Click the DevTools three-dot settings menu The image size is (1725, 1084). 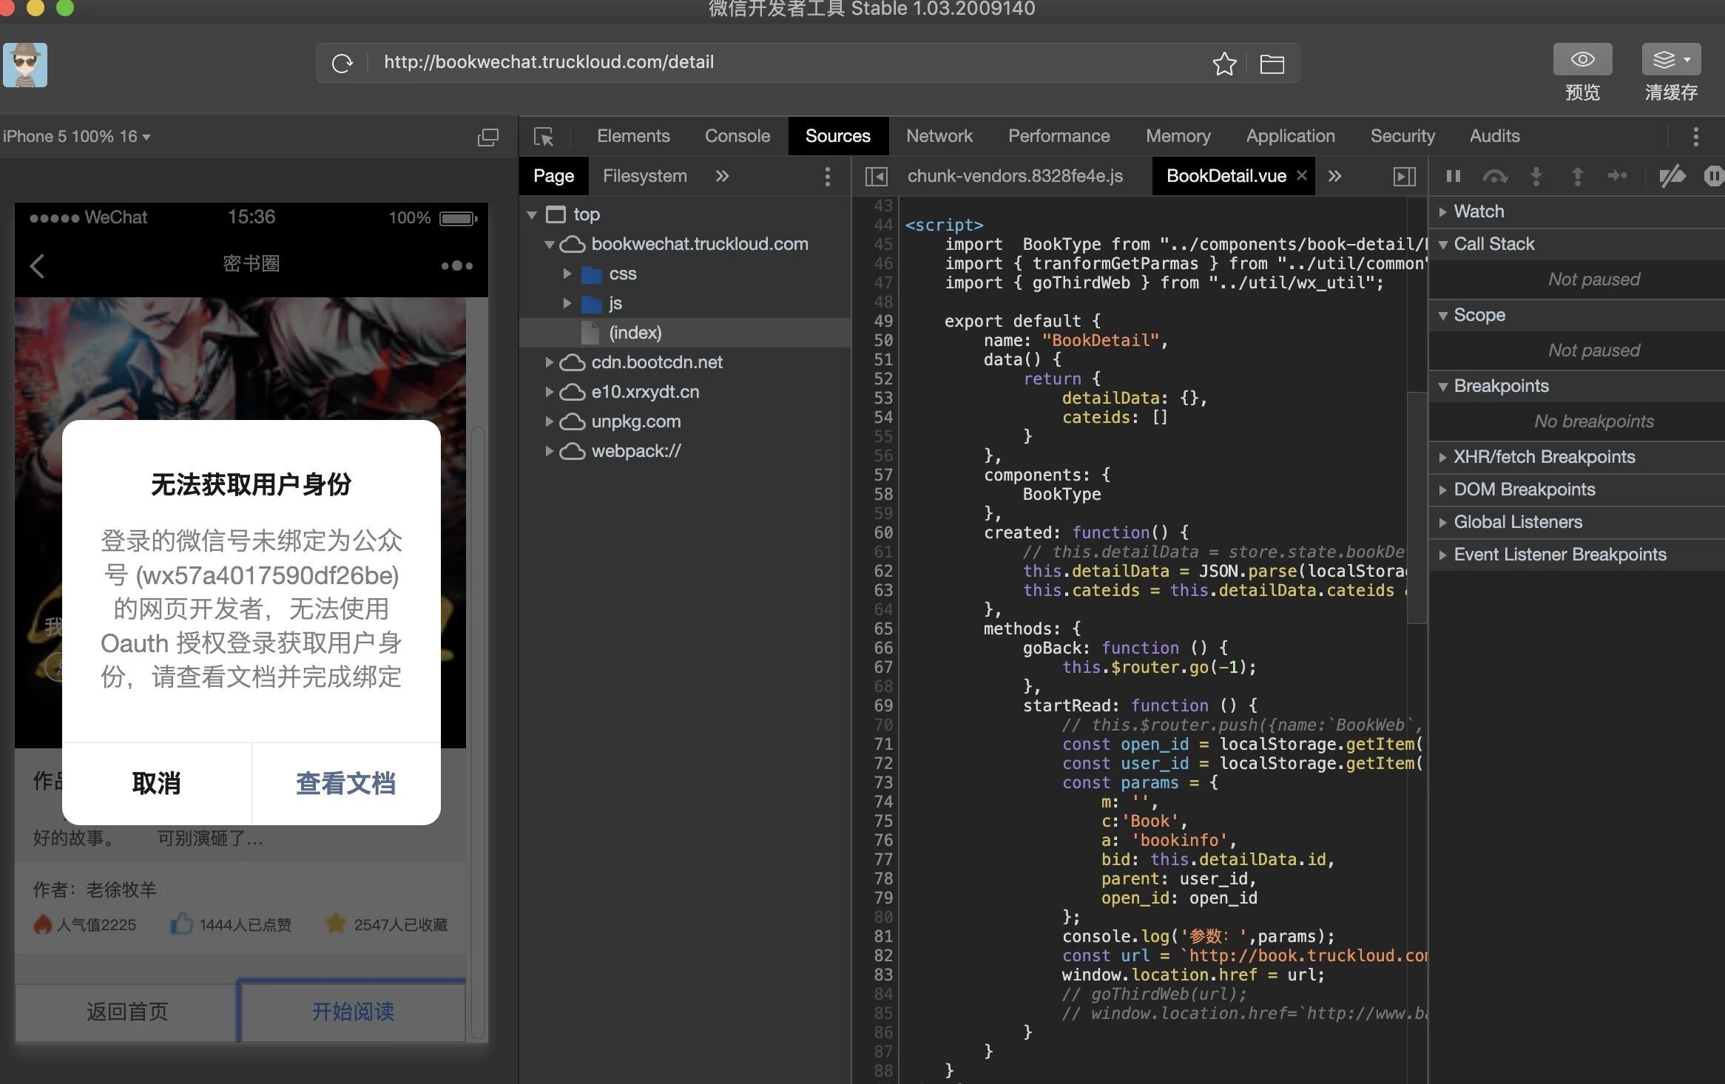(1695, 137)
